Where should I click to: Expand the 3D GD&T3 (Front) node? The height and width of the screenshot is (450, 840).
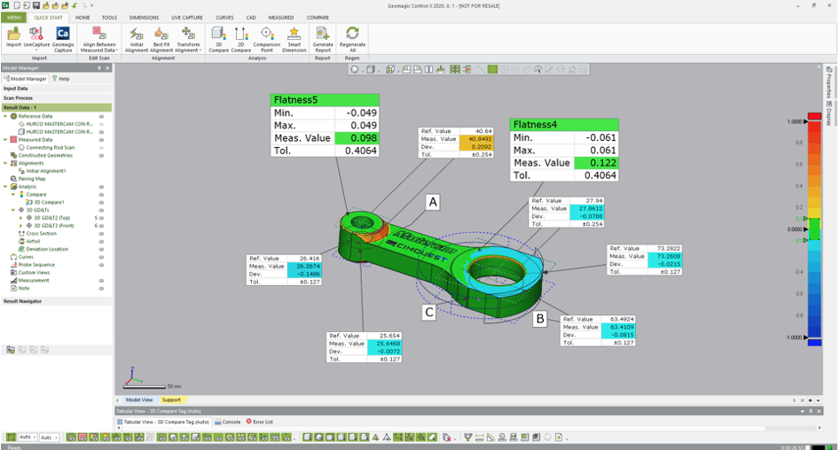tap(21, 226)
